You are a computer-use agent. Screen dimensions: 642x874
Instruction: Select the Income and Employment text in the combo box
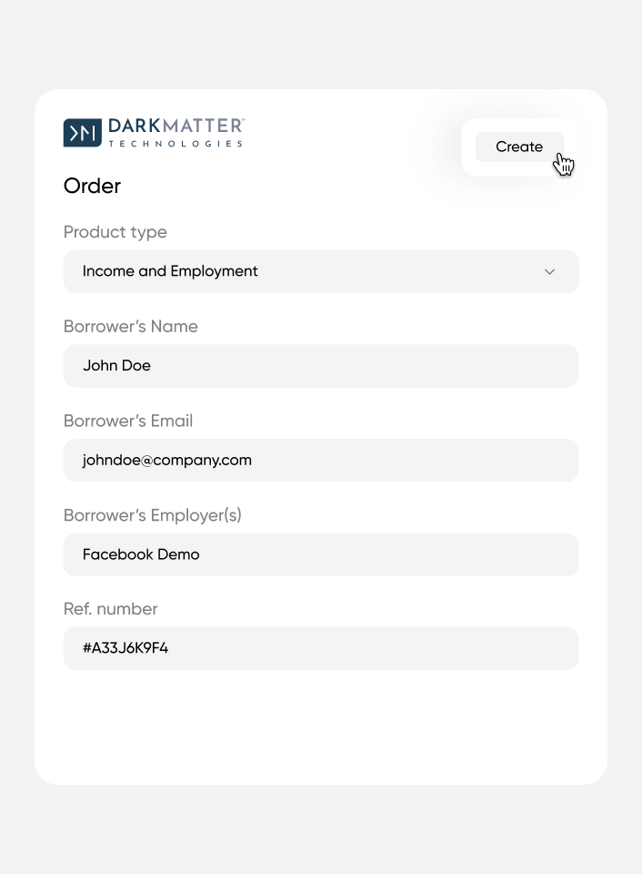170,271
